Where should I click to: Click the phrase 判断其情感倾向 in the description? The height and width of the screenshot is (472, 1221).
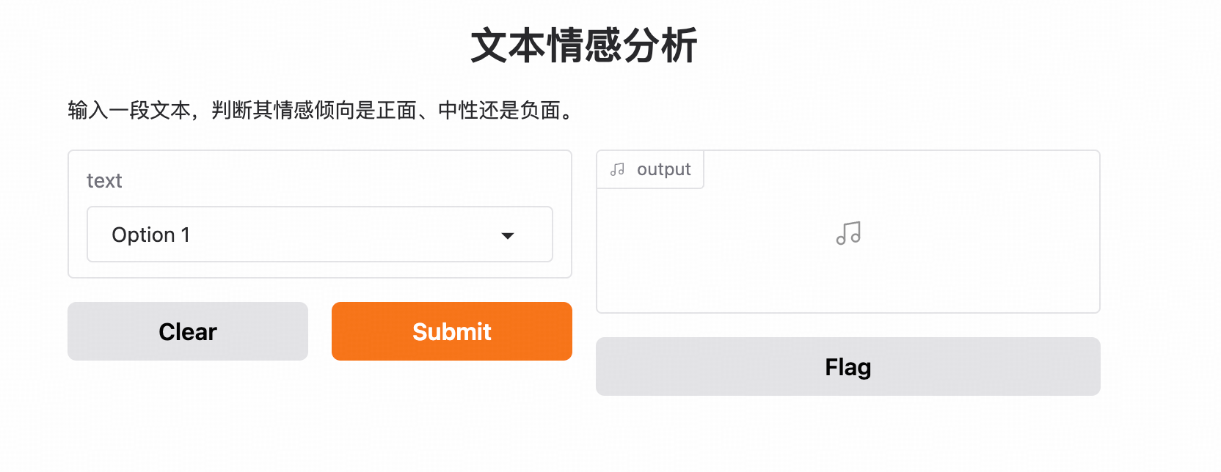click(283, 111)
